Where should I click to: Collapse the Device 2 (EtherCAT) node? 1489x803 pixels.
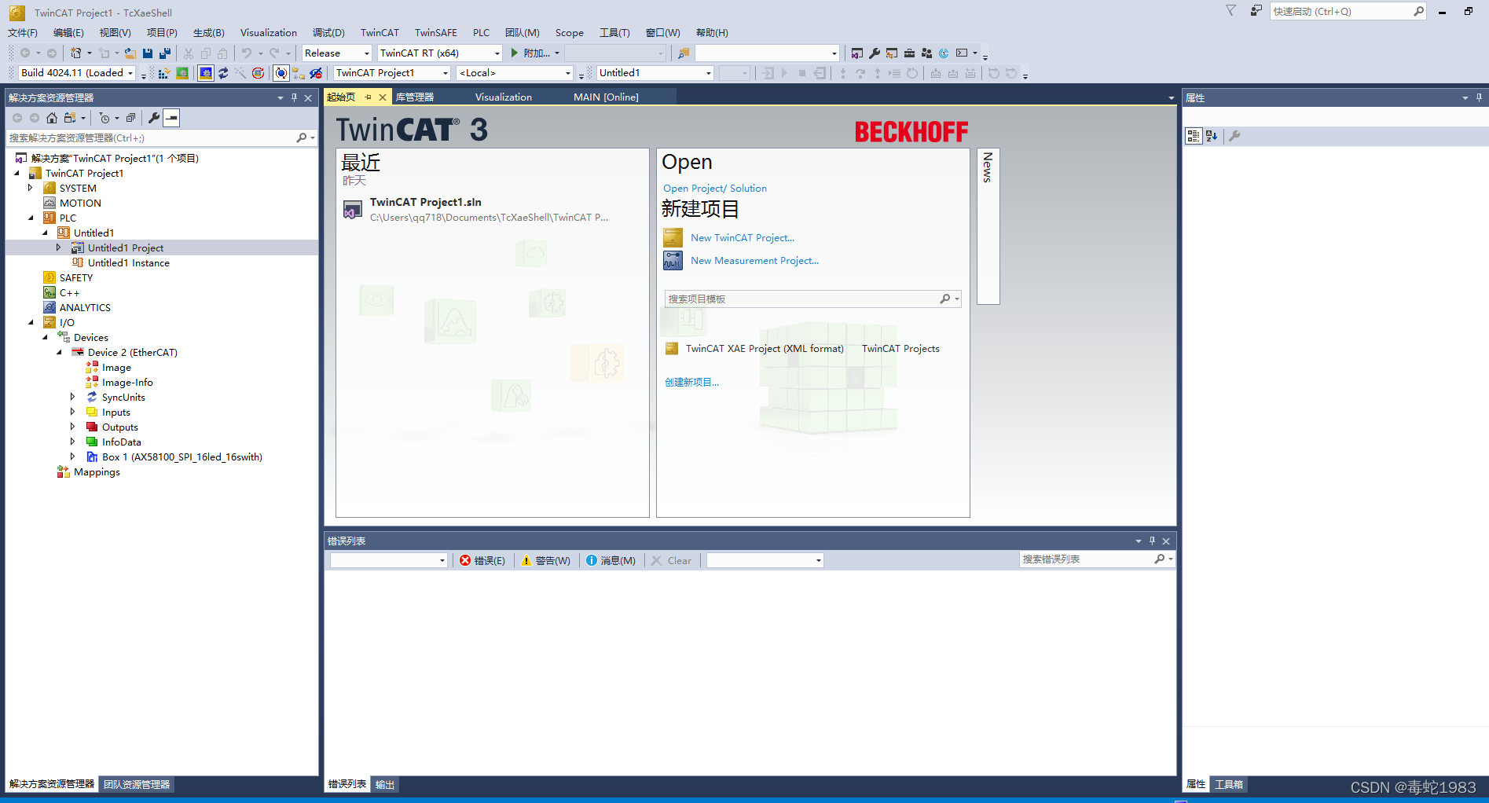[59, 352]
